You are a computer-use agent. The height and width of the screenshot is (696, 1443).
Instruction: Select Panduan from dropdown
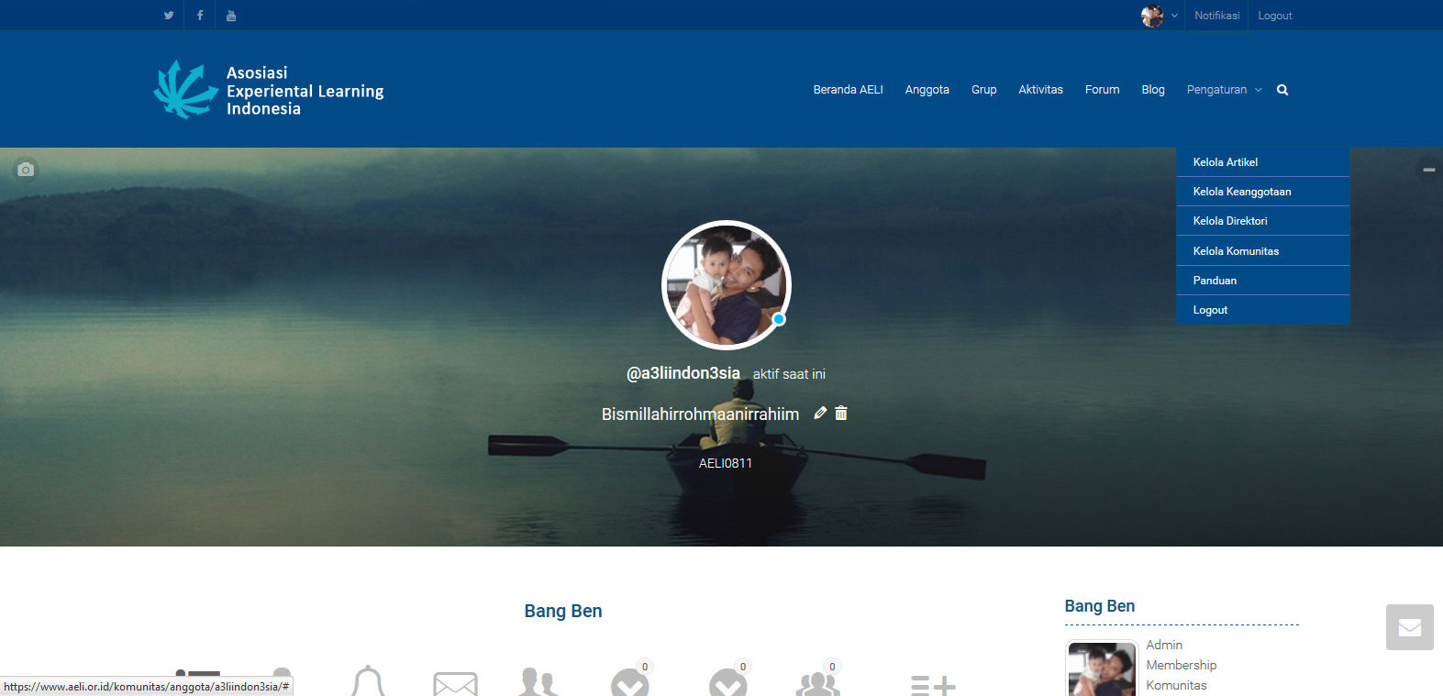pos(1262,281)
